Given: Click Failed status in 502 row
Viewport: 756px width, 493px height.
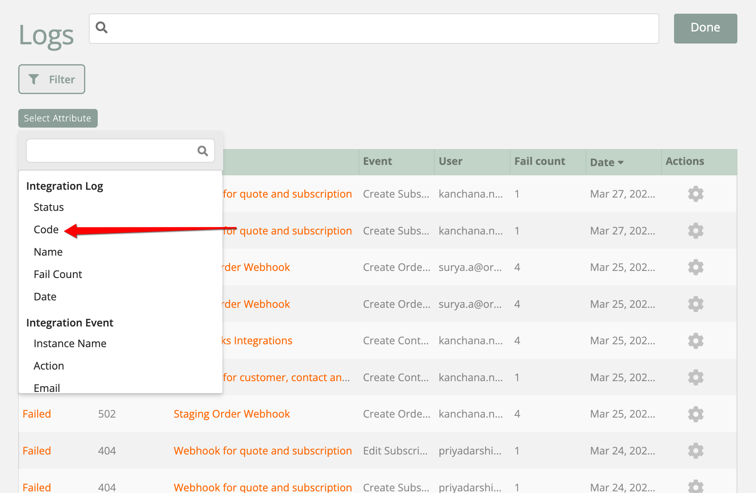Looking at the screenshot, I should pyautogui.click(x=37, y=414).
